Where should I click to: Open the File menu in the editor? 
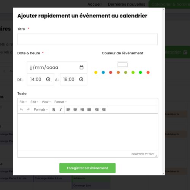tap(23, 102)
